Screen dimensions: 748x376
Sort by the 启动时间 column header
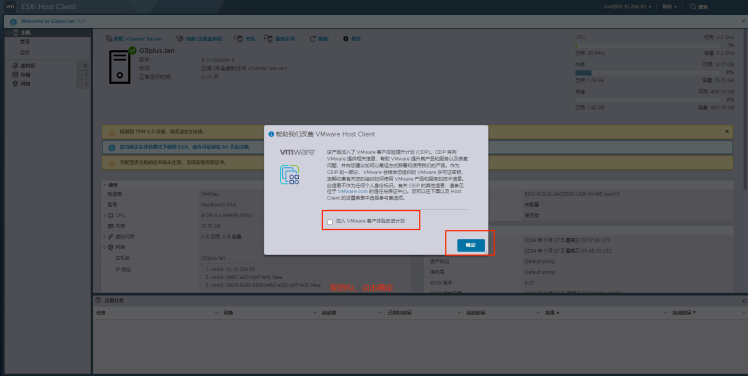click(x=476, y=313)
